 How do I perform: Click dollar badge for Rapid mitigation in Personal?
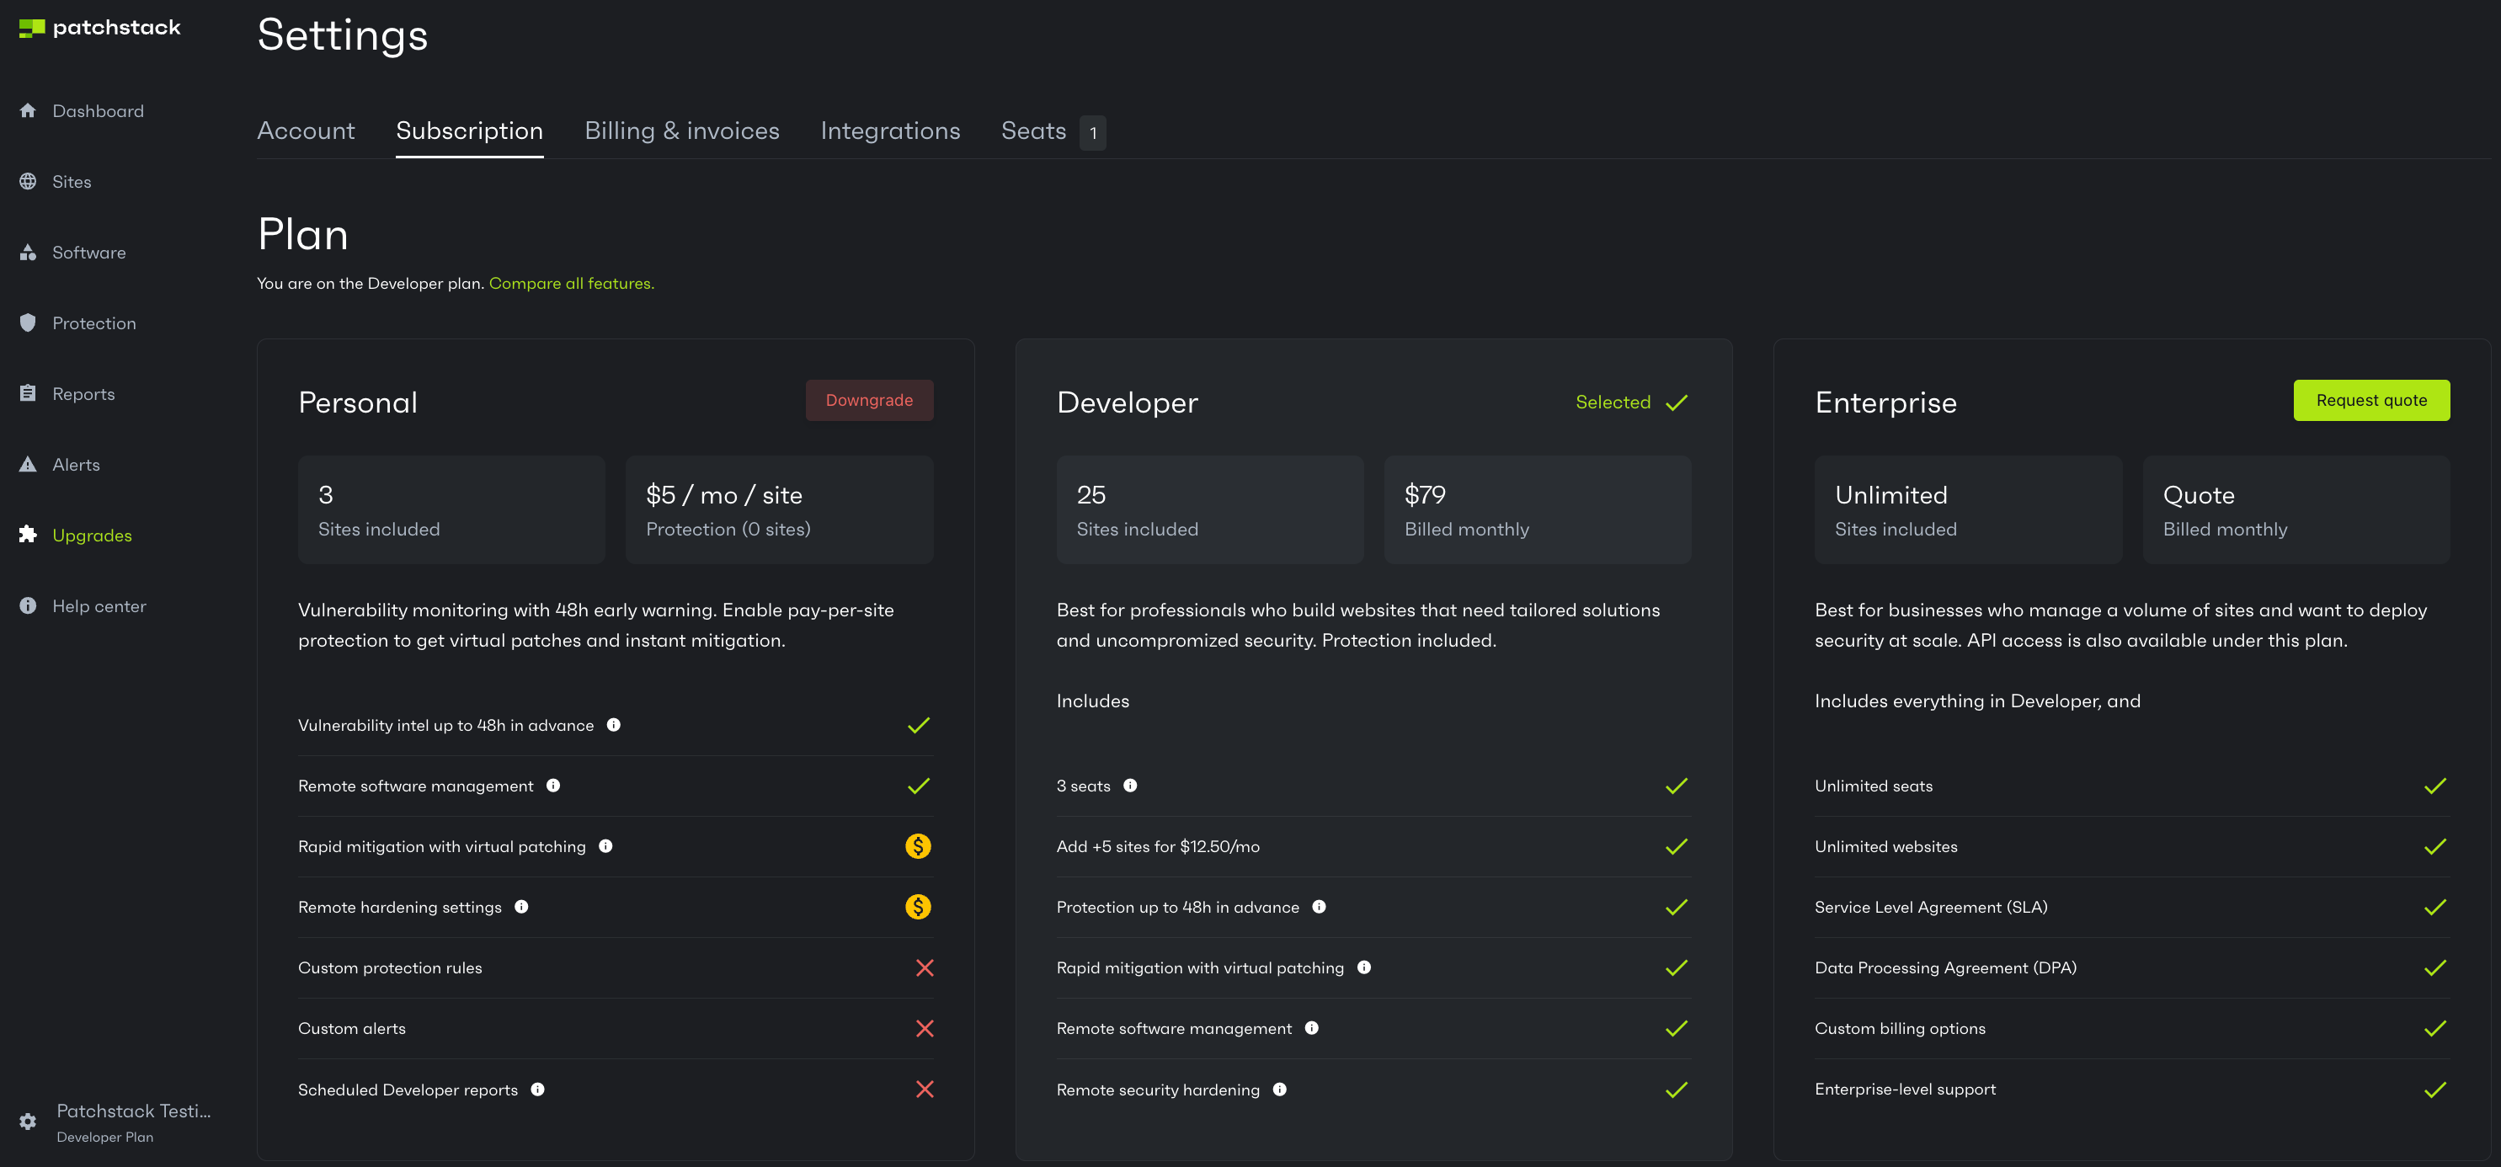coord(918,846)
